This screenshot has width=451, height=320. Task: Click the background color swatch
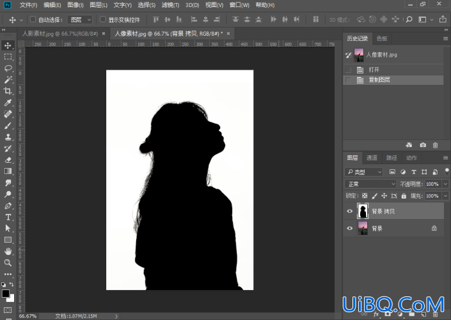[x=12, y=300]
